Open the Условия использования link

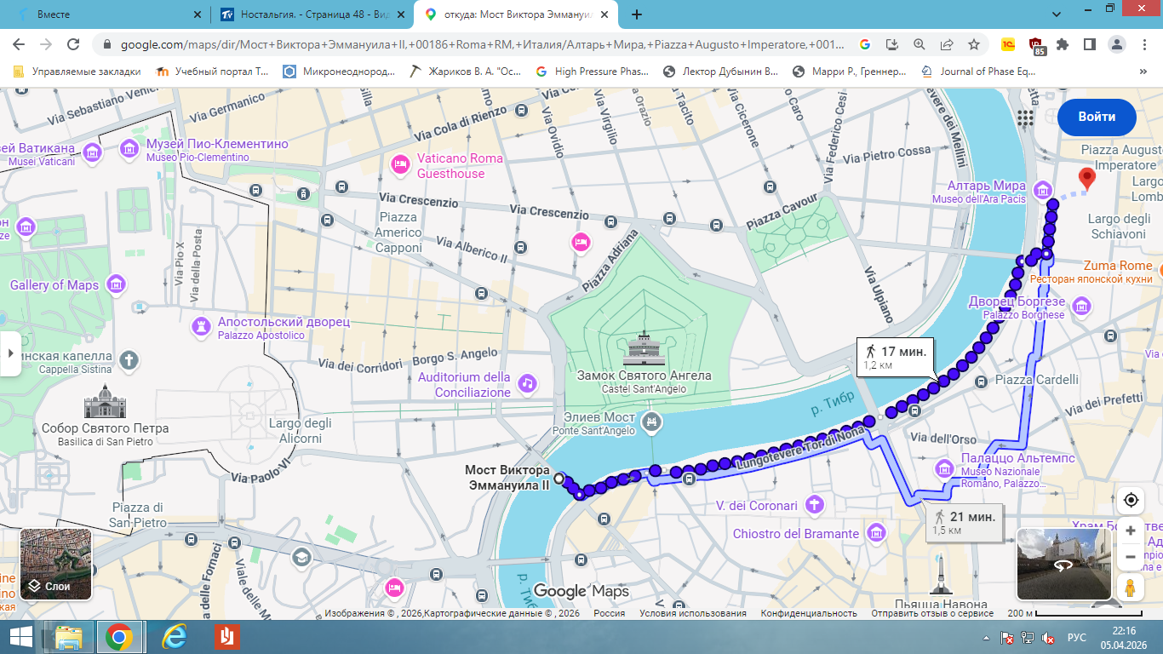[692, 613]
